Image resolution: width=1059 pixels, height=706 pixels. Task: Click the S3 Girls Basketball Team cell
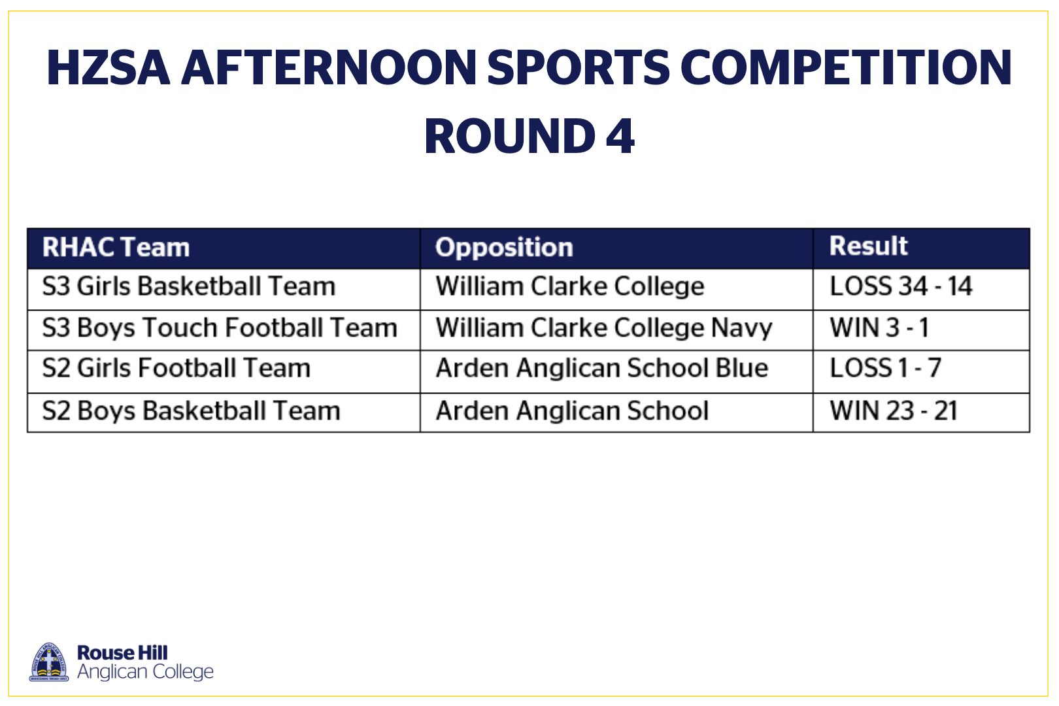point(224,289)
